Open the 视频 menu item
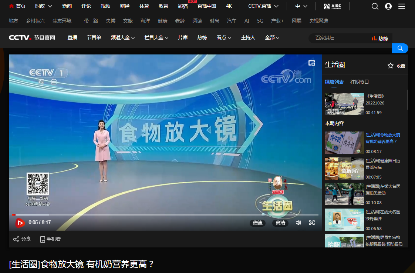The height and width of the screenshot is (273, 415). [x=106, y=6]
